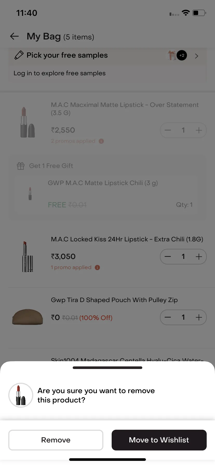This screenshot has height=465, width=215.
Task: Confirm with the Remove button
Action: pos(56,440)
